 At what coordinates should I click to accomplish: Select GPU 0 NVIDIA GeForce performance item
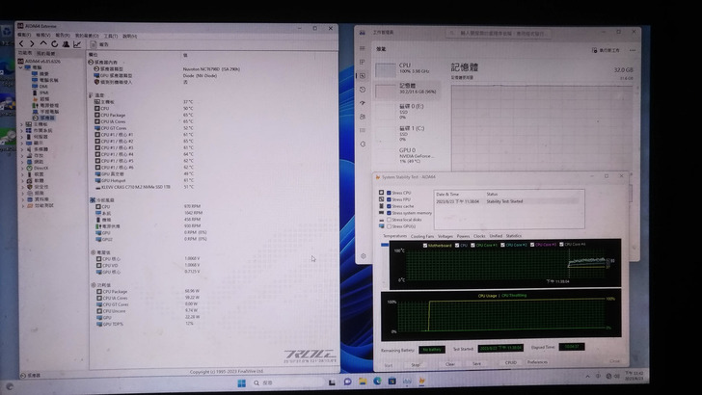tap(407, 155)
